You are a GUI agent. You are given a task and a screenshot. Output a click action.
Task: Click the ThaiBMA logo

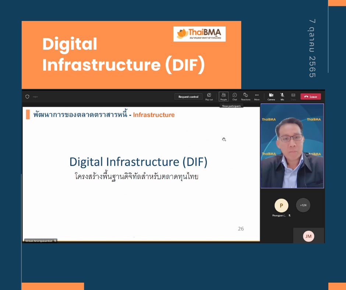[x=200, y=34]
